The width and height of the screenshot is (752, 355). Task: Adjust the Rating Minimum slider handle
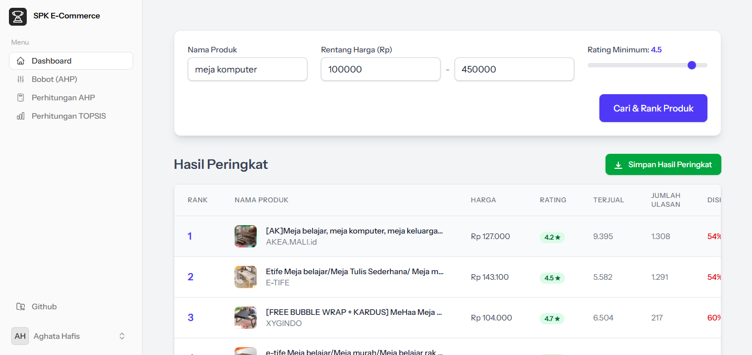click(x=692, y=65)
